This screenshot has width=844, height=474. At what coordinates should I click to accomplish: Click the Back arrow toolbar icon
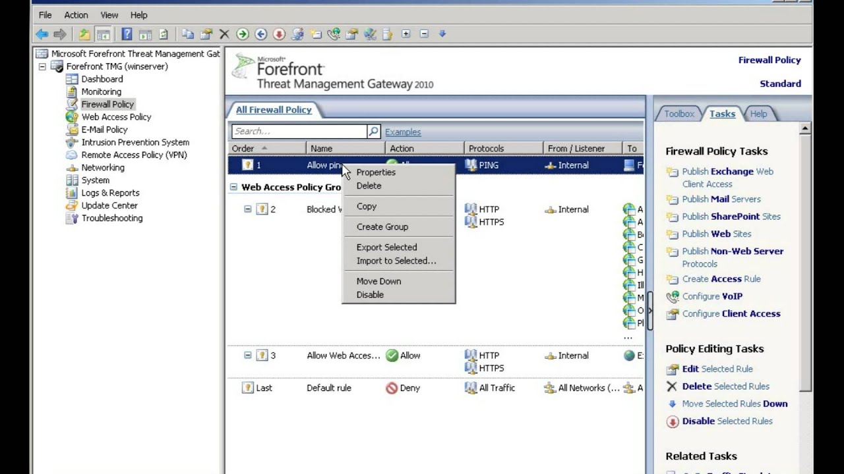click(x=42, y=34)
